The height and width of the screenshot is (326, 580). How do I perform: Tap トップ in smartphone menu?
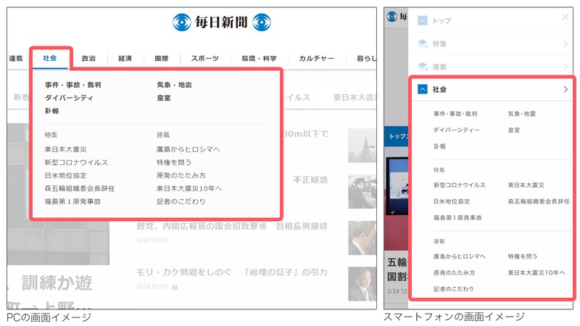click(x=442, y=21)
